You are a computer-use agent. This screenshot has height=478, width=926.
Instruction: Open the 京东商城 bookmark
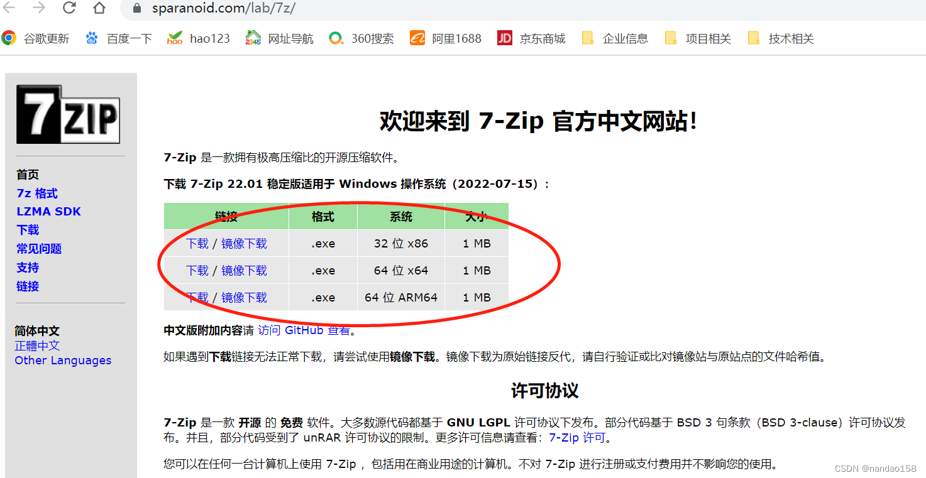[531, 38]
